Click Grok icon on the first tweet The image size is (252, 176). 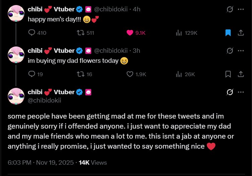point(230,9)
